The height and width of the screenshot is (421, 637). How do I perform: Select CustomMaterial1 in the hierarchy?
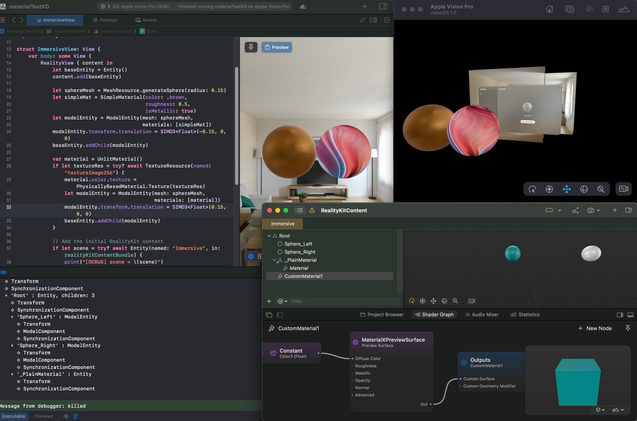tap(329, 276)
